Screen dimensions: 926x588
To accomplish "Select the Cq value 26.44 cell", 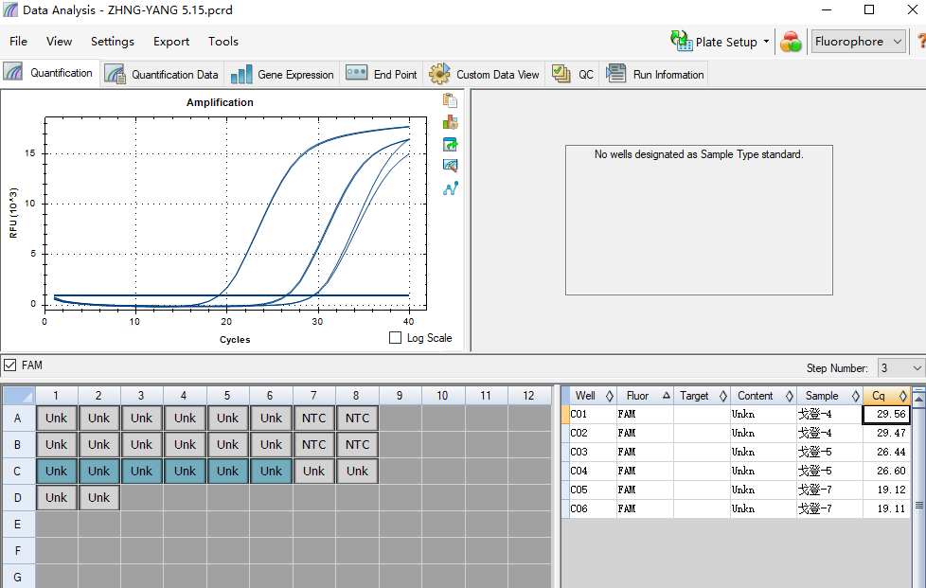I will pos(886,452).
